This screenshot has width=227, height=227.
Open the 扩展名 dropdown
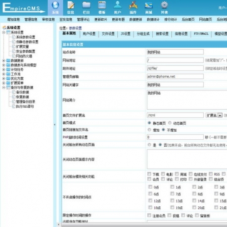point(214,115)
